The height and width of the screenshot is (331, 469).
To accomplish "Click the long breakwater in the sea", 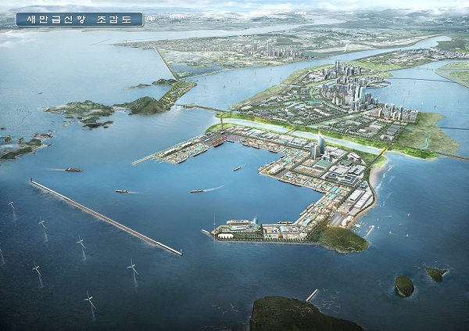I will (106, 217).
